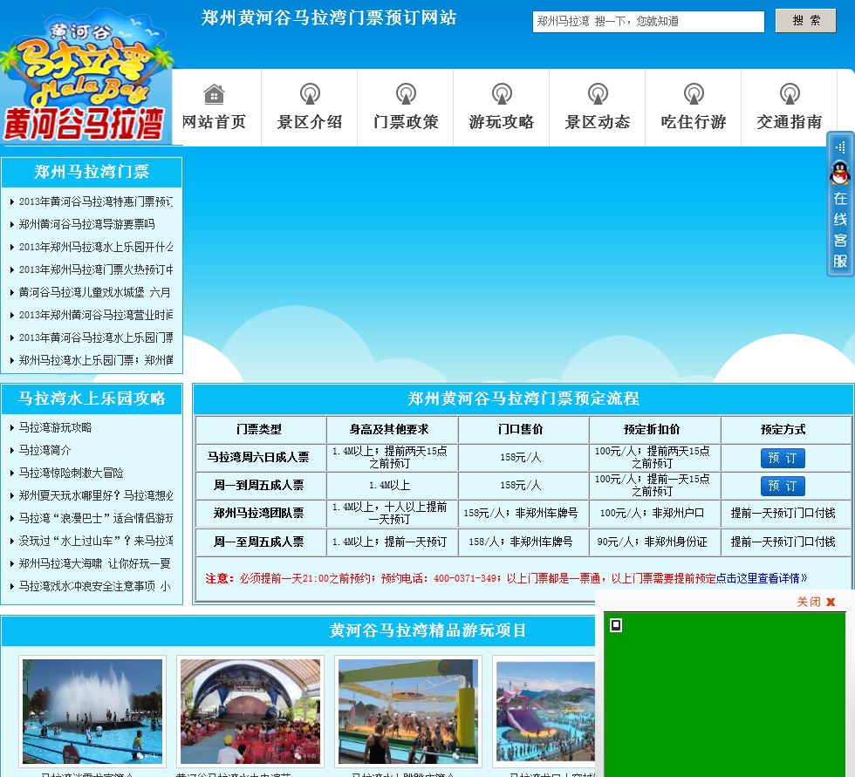This screenshot has height=777, width=855.
Task: Click the signal icon above 景区介绍
Action: (x=311, y=93)
